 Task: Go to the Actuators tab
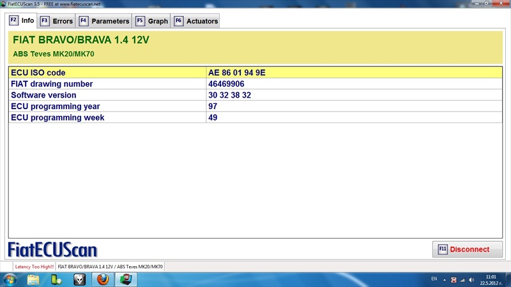[195, 21]
